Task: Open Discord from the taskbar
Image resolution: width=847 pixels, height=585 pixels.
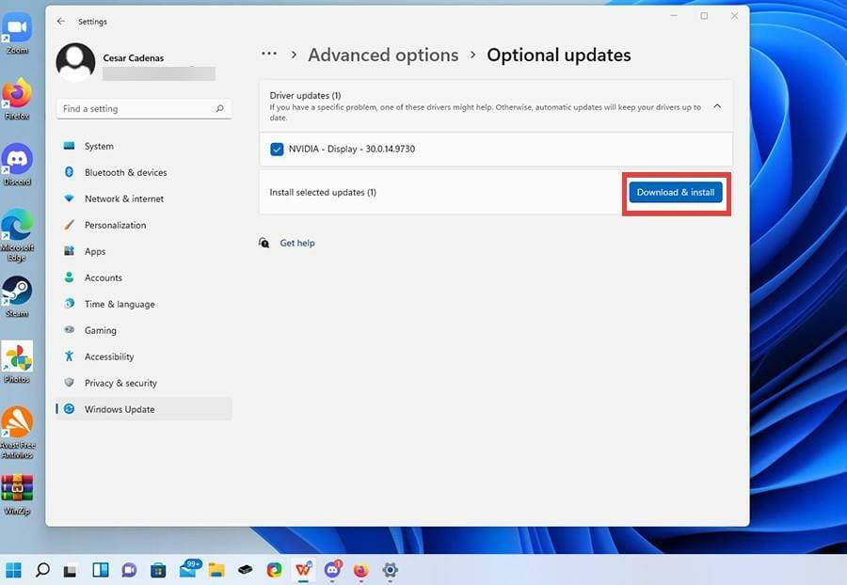Action: point(331,570)
